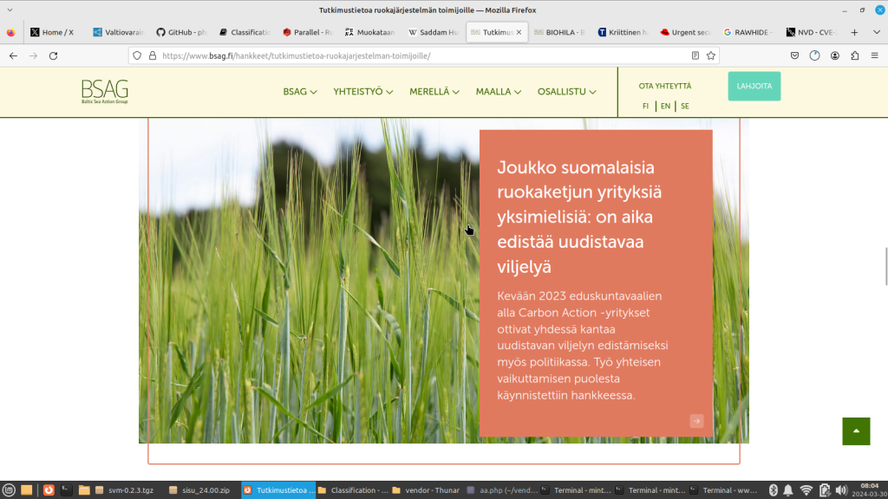This screenshot has width=888, height=499.
Task: Open the MAALLA dropdown menu
Action: 498,92
